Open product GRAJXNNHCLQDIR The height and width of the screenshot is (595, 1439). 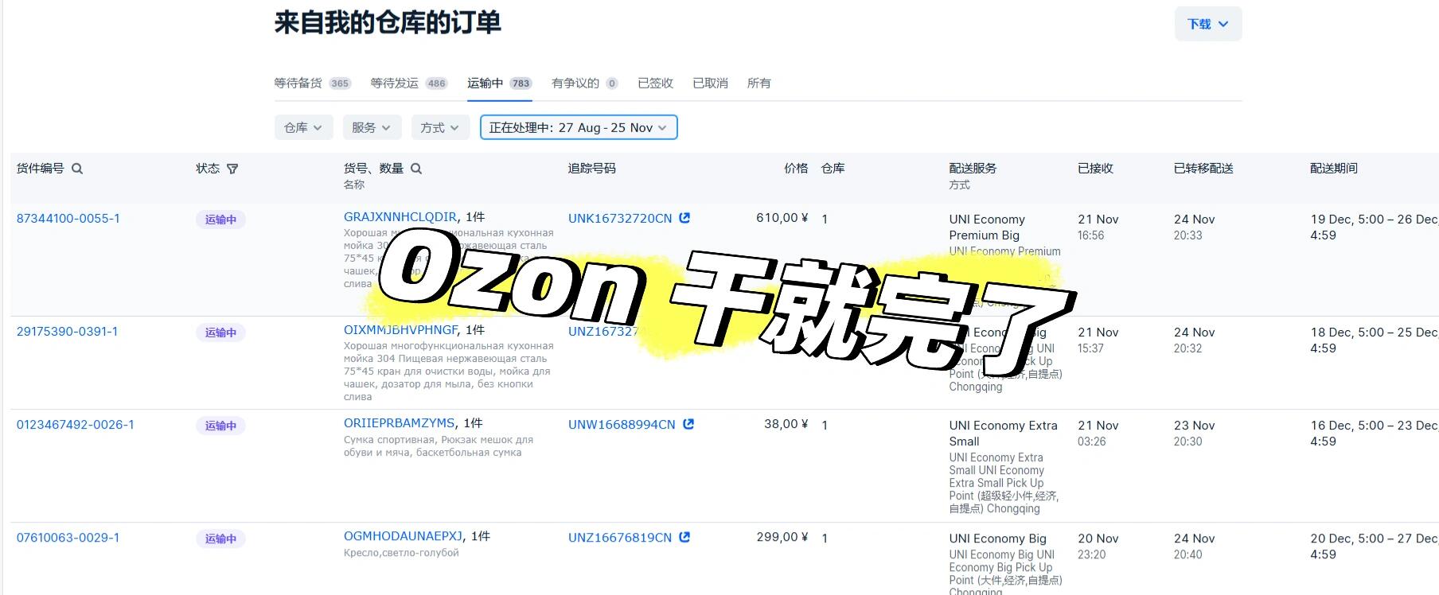click(x=400, y=216)
